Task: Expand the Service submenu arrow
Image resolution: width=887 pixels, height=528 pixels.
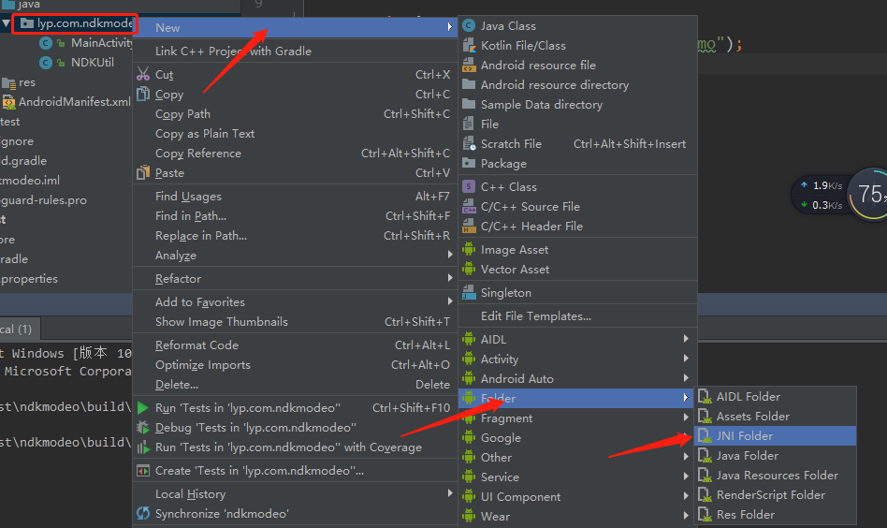Action: click(x=686, y=476)
